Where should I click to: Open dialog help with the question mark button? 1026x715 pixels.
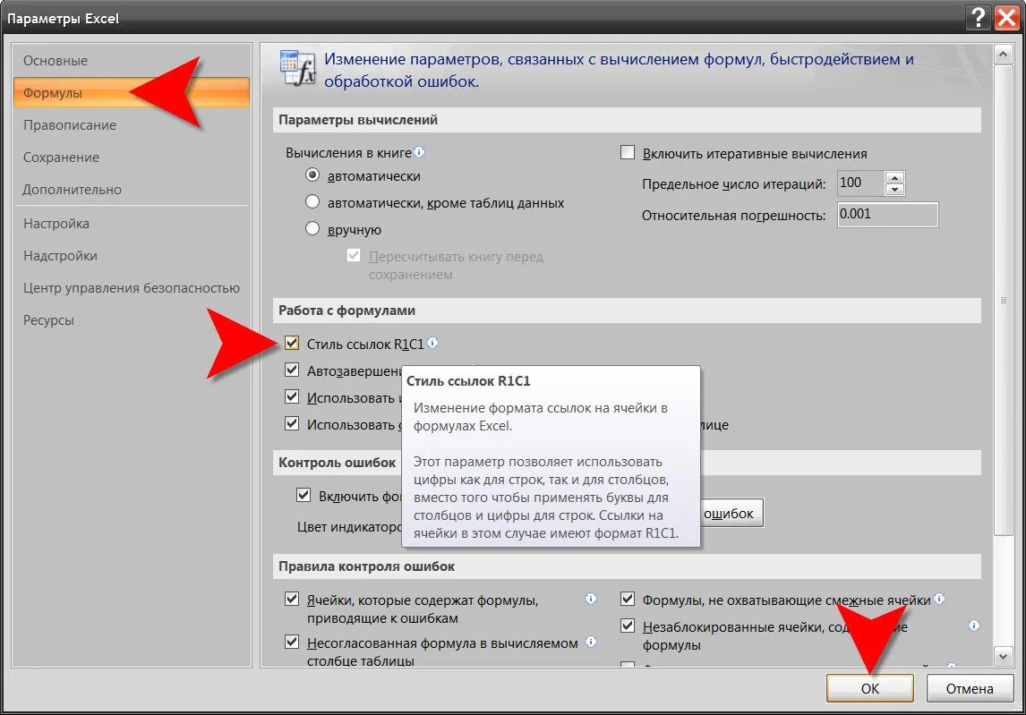pos(978,18)
